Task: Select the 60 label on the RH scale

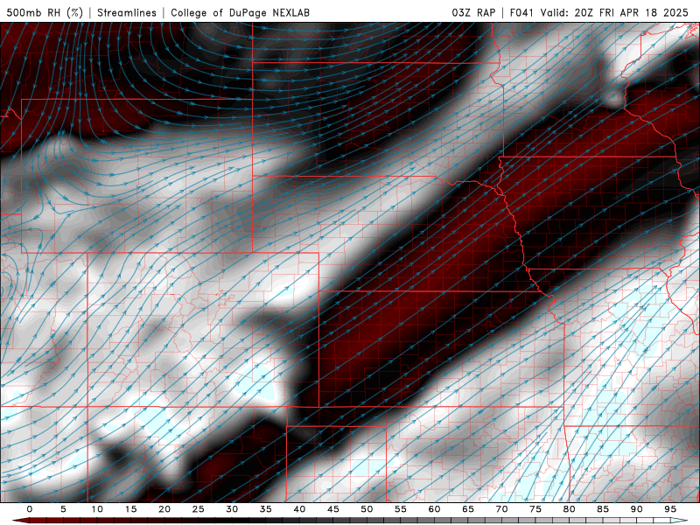Action: pyautogui.click(x=434, y=509)
